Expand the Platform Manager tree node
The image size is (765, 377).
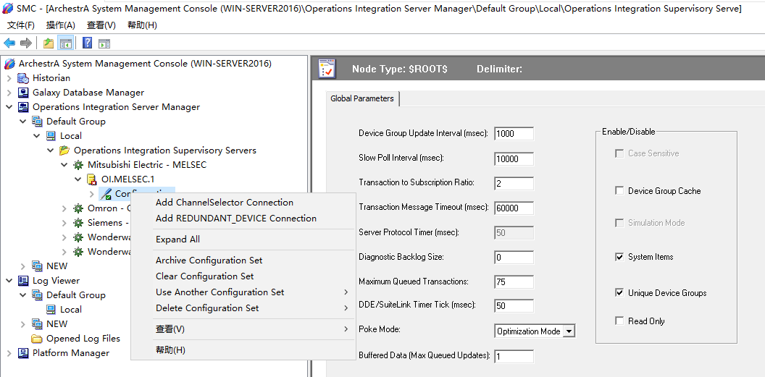pyautogui.click(x=9, y=353)
